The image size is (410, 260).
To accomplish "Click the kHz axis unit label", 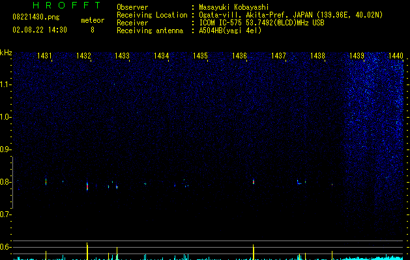I will coord(6,53).
